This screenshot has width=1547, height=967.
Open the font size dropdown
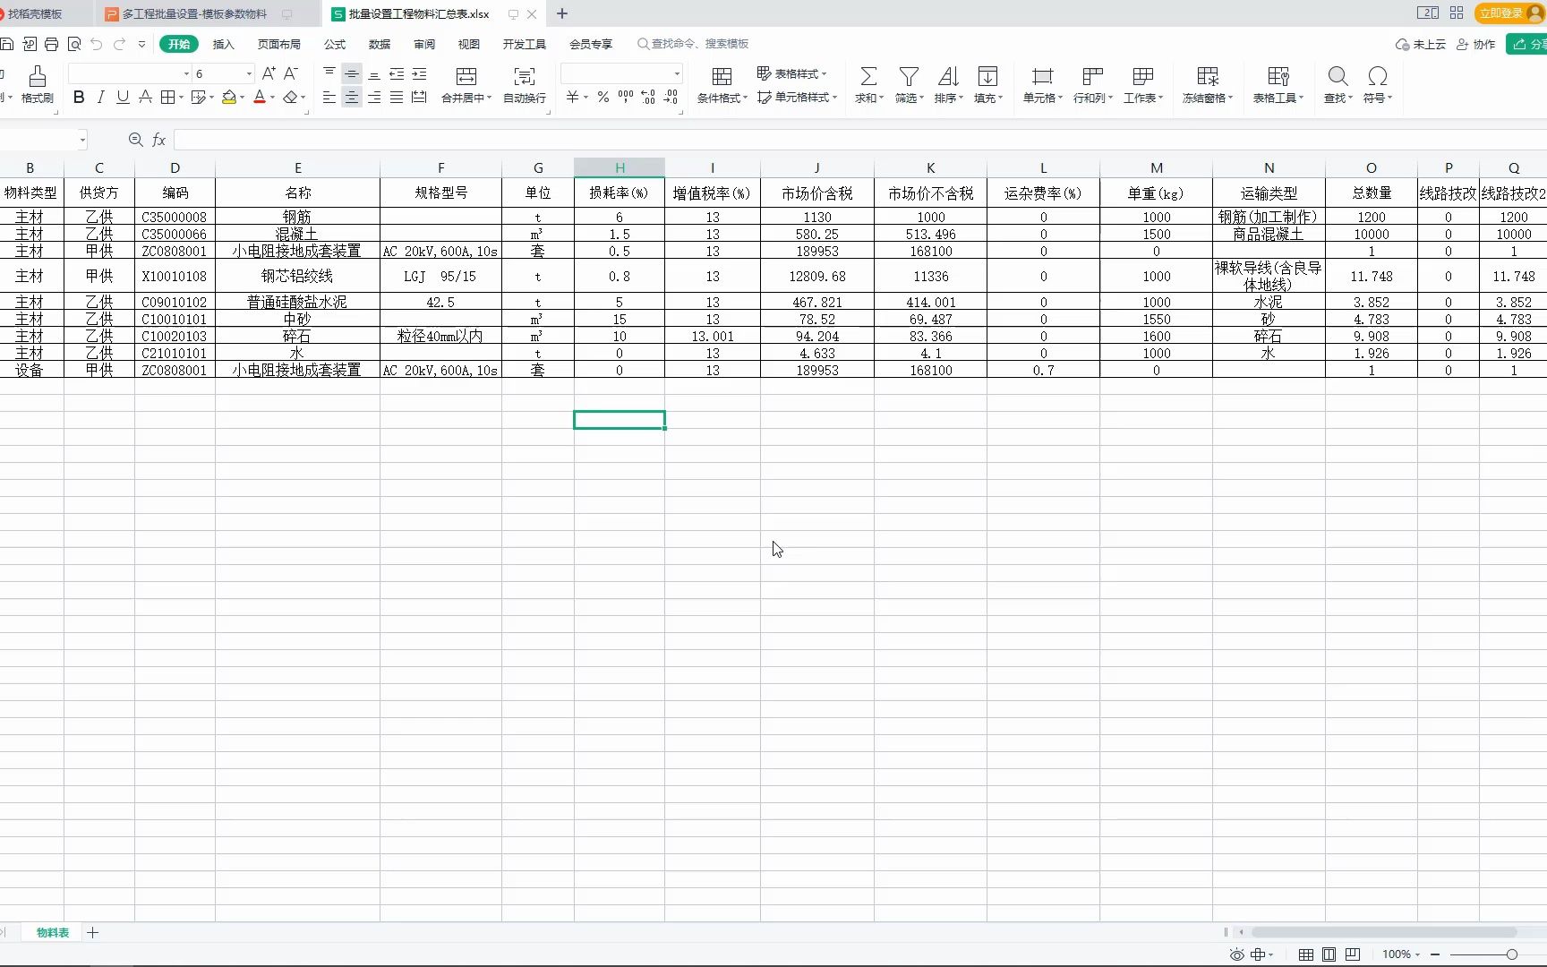[251, 73]
